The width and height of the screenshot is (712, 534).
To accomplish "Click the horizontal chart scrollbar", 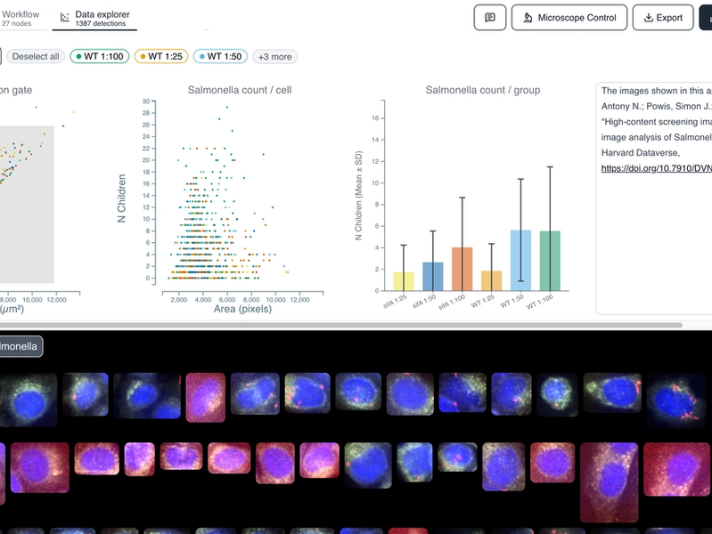I will [x=340, y=325].
